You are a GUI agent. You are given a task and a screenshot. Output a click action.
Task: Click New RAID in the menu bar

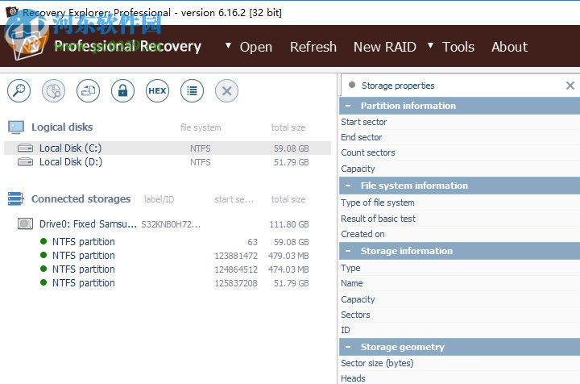point(385,47)
